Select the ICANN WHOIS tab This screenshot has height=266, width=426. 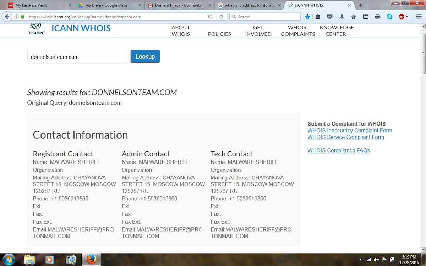pyautogui.click(x=319, y=5)
